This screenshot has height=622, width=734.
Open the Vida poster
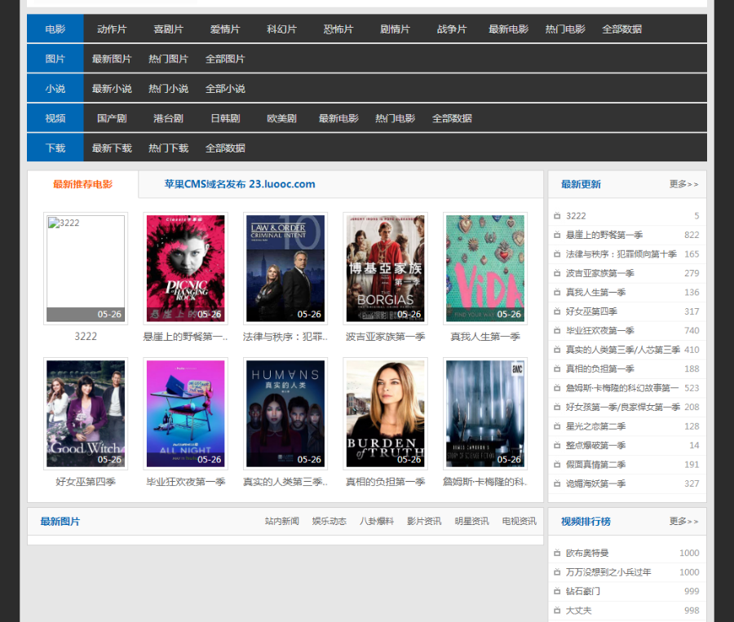point(485,268)
